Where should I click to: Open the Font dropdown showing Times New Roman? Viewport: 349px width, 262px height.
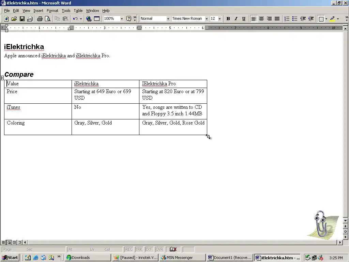(207, 19)
